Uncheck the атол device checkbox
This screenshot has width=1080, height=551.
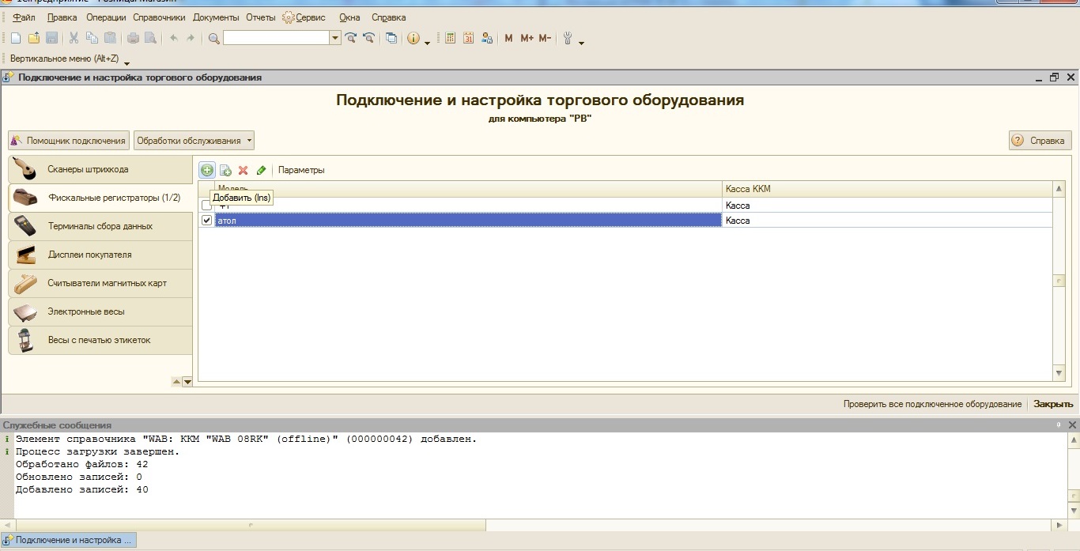(x=206, y=221)
